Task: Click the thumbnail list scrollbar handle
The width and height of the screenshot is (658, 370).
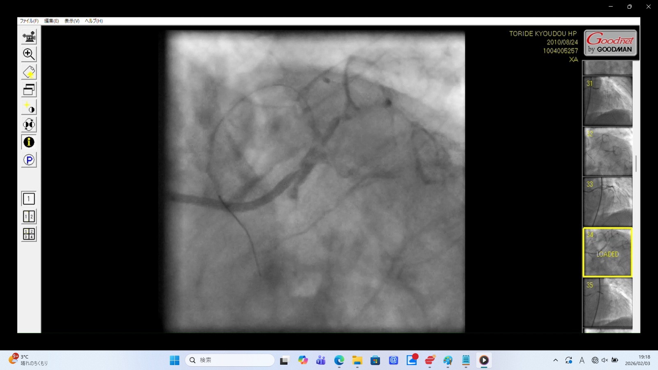Action: (636, 164)
